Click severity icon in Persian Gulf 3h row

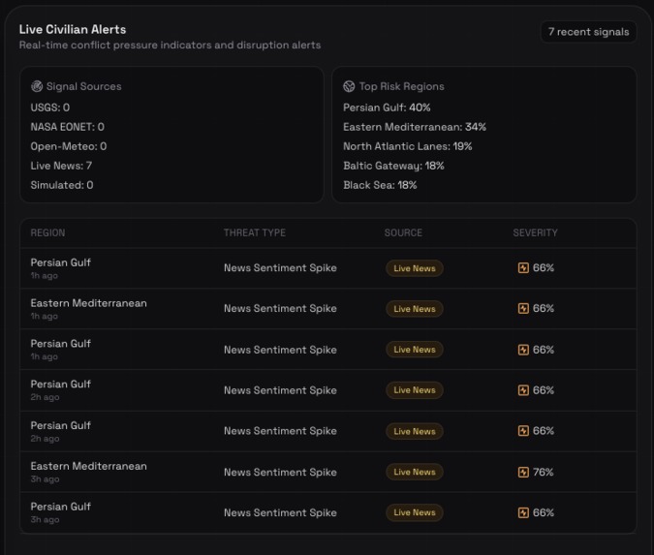523,512
